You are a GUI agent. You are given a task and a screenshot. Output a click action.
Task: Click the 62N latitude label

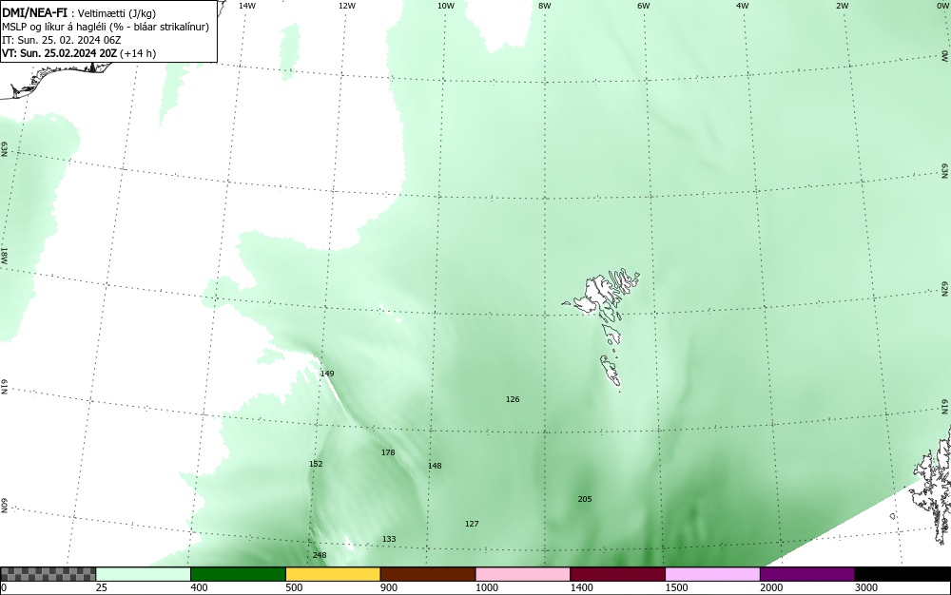pyautogui.click(x=945, y=290)
